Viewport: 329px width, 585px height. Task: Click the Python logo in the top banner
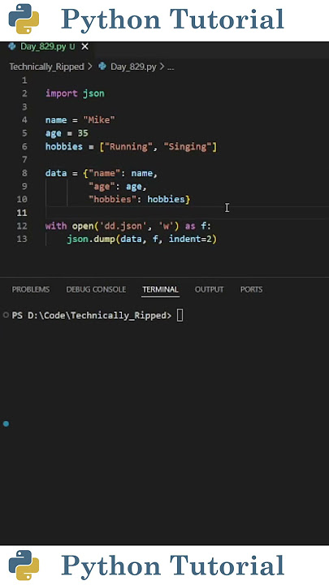point(24,19)
